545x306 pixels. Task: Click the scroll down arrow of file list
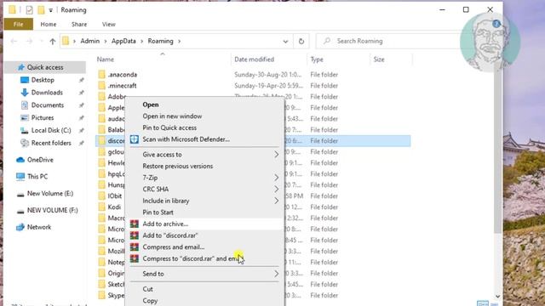click(497, 297)
